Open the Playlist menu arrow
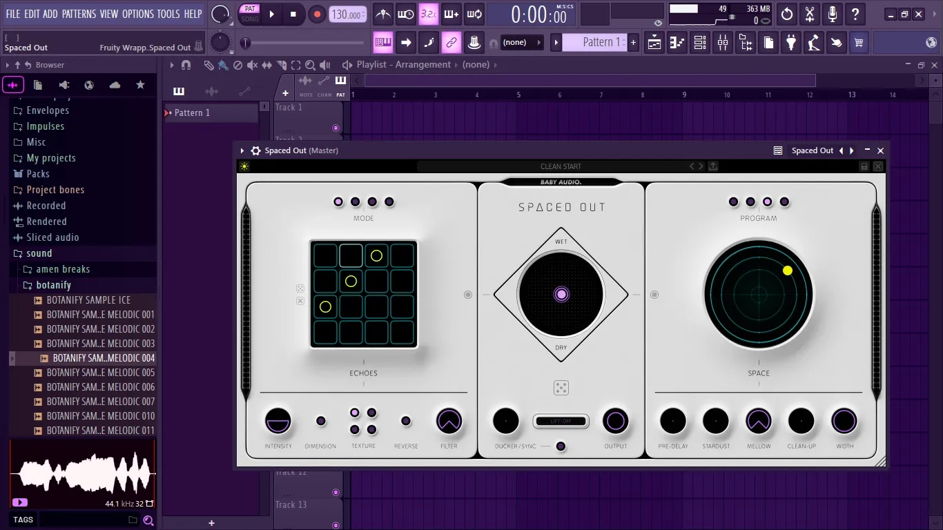 pos(172,65)
